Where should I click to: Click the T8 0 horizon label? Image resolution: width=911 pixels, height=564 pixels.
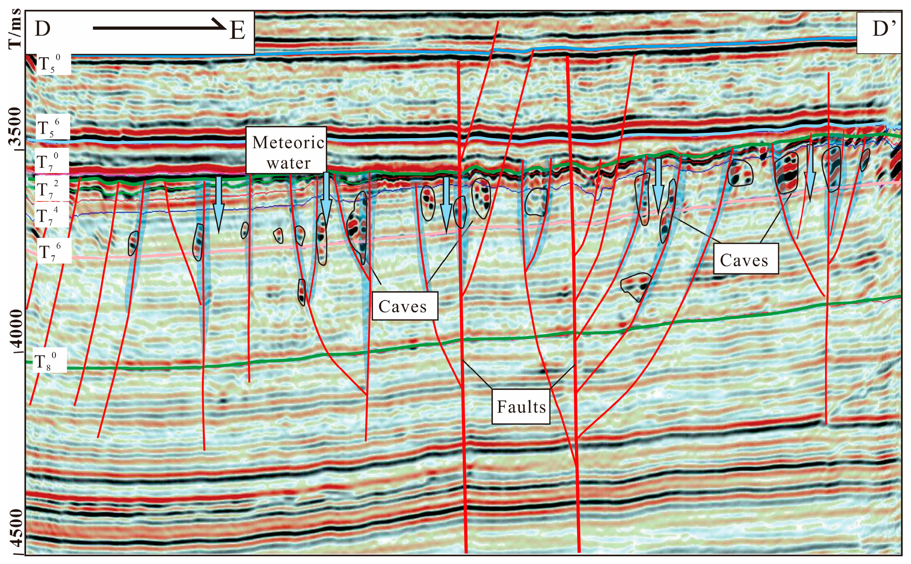tap(50, 360)
